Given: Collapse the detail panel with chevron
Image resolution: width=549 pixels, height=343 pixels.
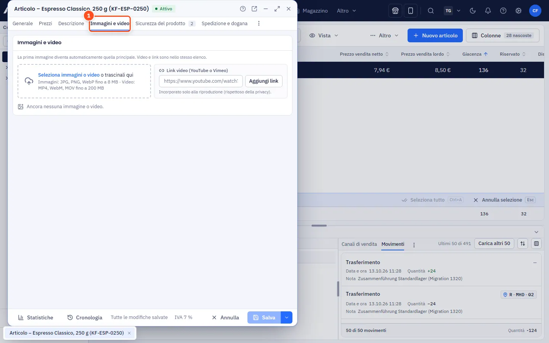Looking at the screenshot, I should pos(536,232).
